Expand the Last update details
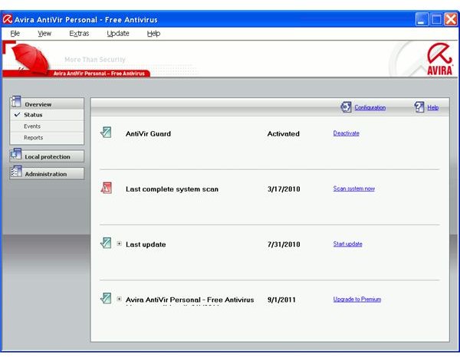 pyautogui.click(x=119, y=244)
